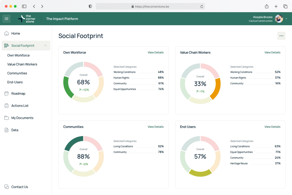View Details for Value Chain Workers
The height and width of the screenshot is (195, 292).
(272, 53)
